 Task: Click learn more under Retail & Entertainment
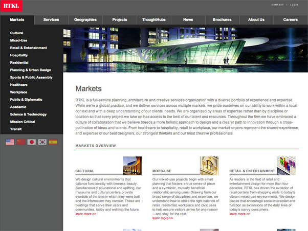pos(240,214)
